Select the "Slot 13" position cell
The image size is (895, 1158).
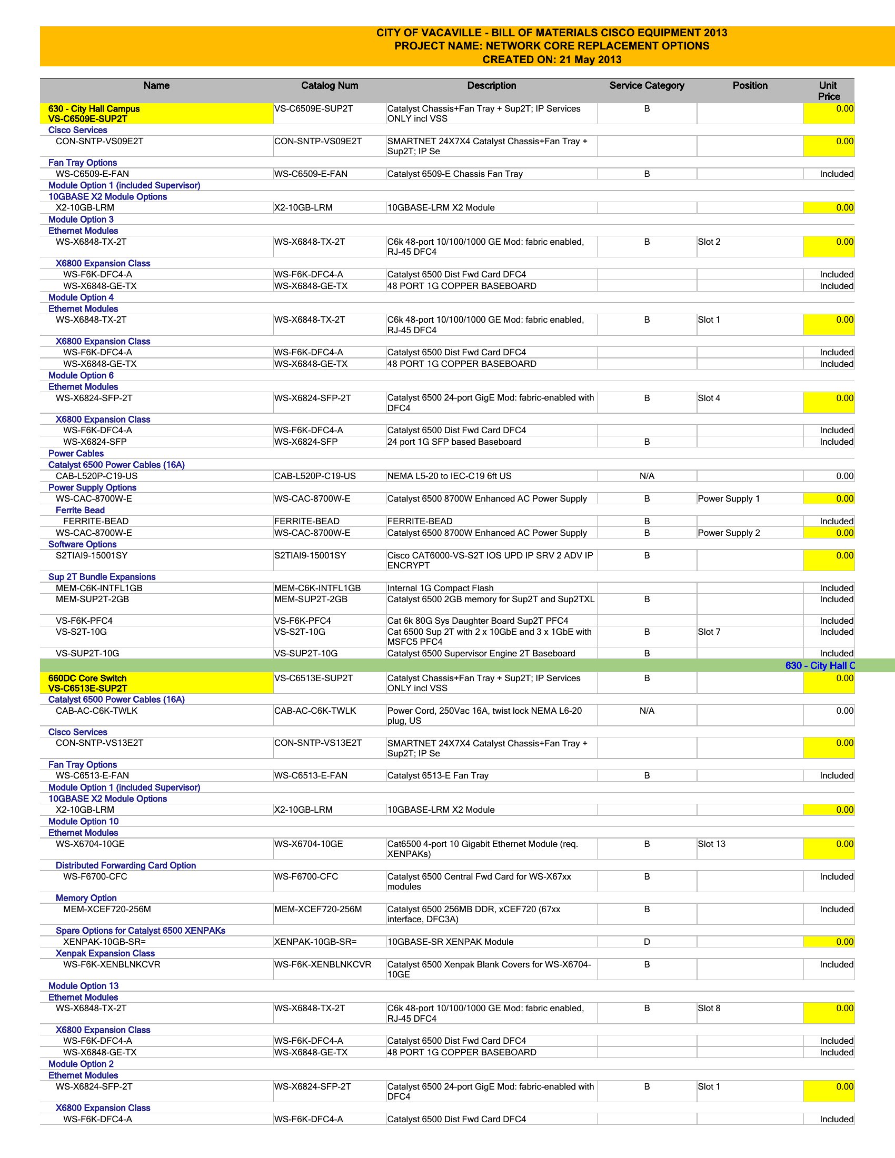pyautogui.click(x=750, y=849)
